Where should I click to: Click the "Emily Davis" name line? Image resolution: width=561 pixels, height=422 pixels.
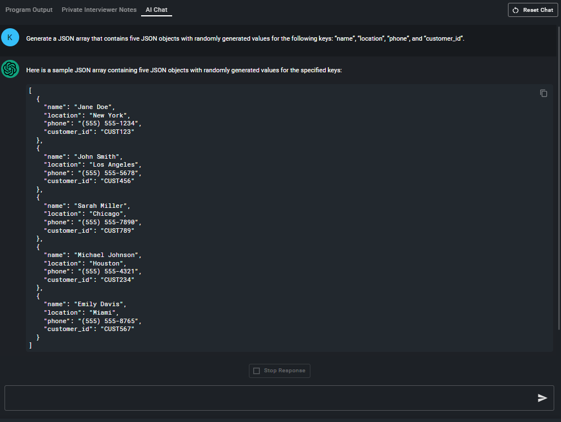(x=83, y=304)
